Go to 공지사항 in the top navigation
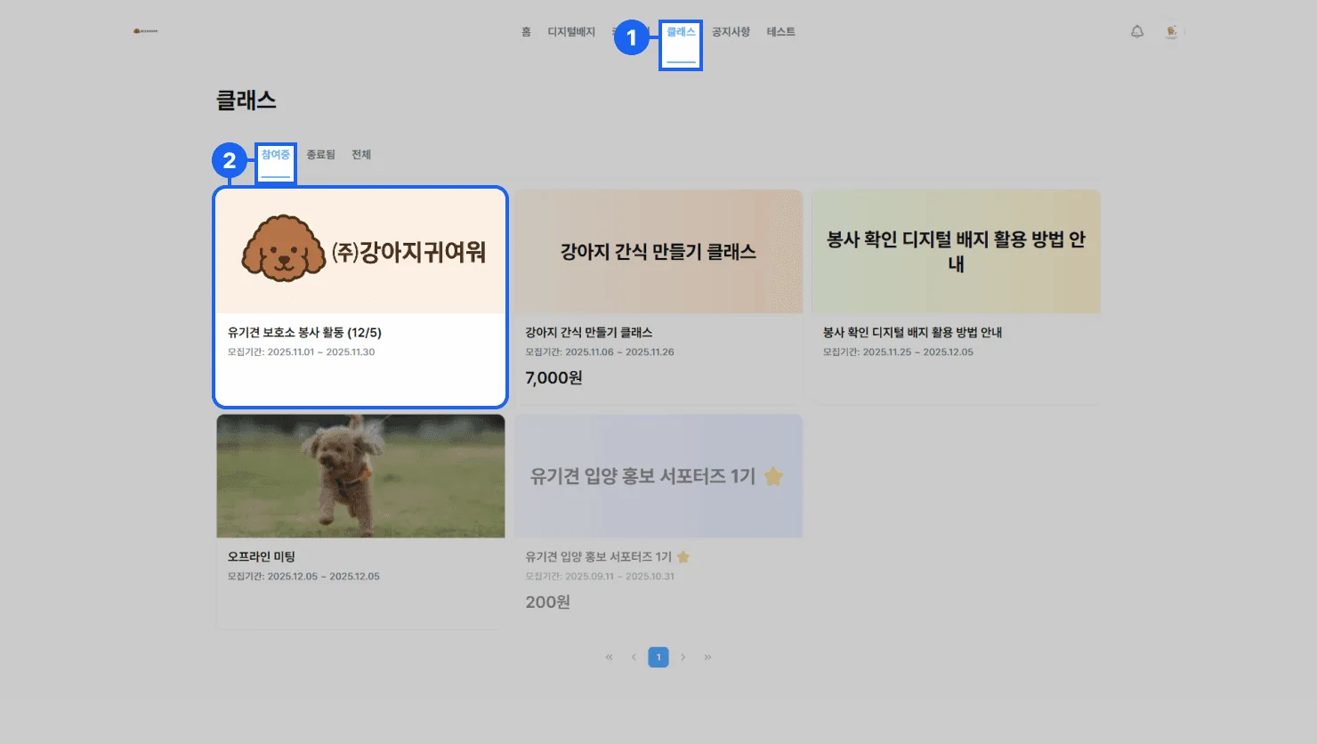 tap(731, 32)
